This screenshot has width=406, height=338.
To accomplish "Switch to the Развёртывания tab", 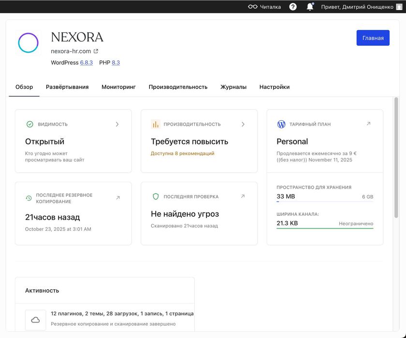I will 67,87.
